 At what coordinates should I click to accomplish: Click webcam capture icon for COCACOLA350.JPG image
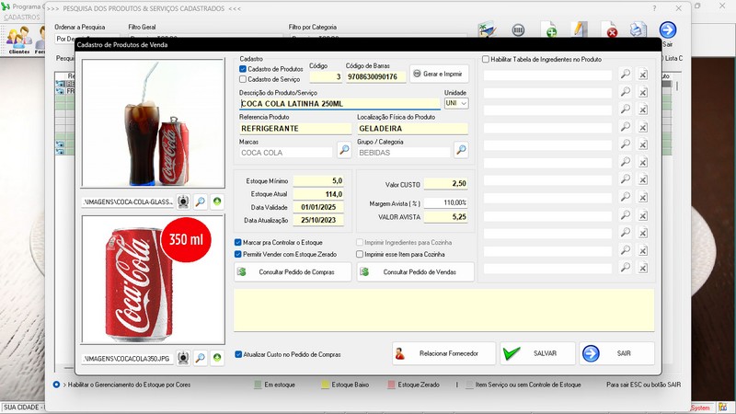point(183,357)
